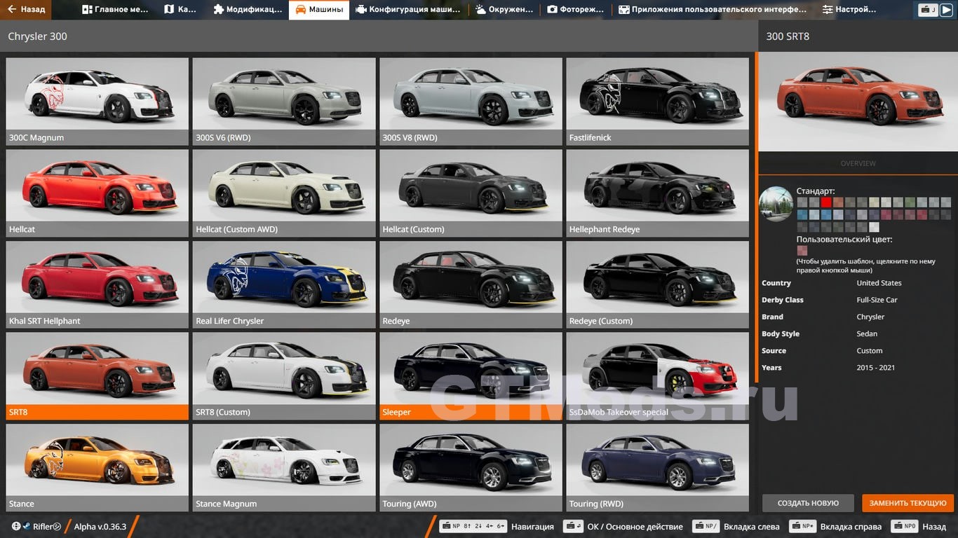
Task: Click Назад hint in bottom bar
Action: pos(918,527)
